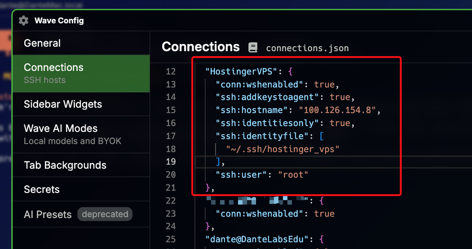
Task: Click the deprecated badge next to AI Presets
Action: (x=105, y=214)
